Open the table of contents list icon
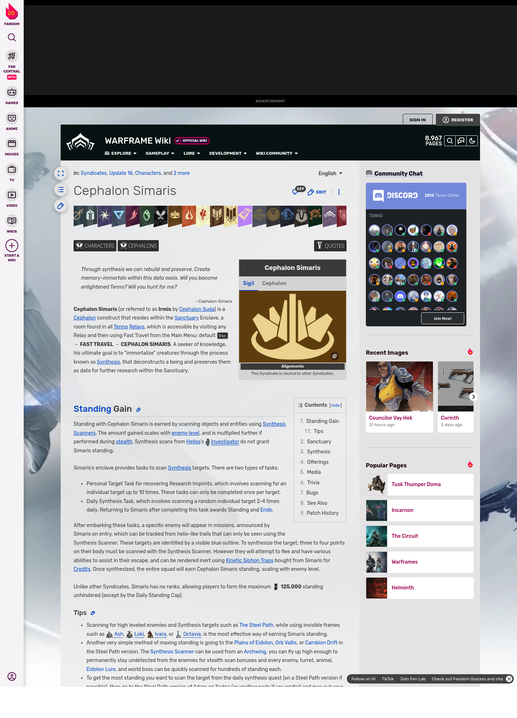517x718 pixels. point(61,190)
